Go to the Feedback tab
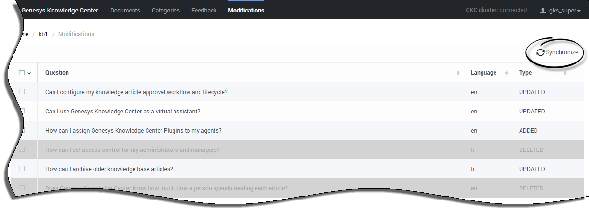 tap(204, 10)
